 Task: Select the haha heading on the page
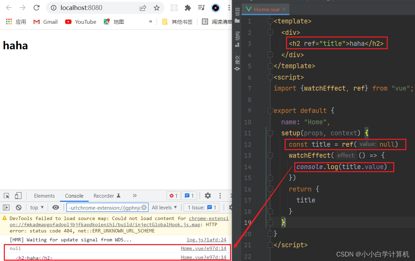[15, 45]
